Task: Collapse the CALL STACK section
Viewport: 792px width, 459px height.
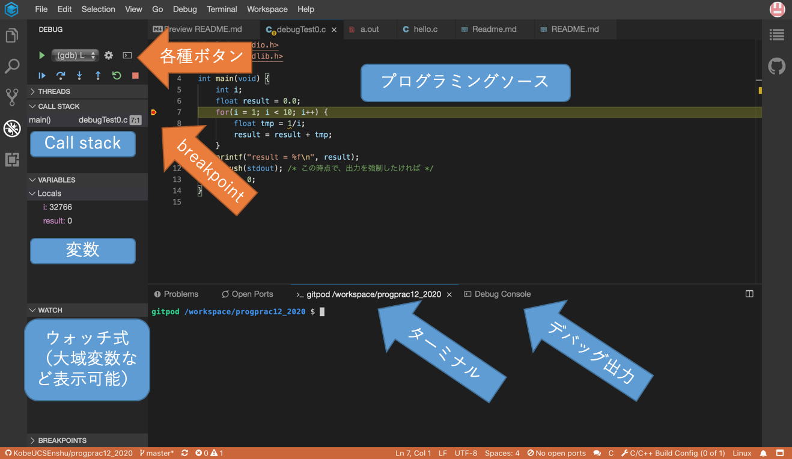Action: (88, 106)
